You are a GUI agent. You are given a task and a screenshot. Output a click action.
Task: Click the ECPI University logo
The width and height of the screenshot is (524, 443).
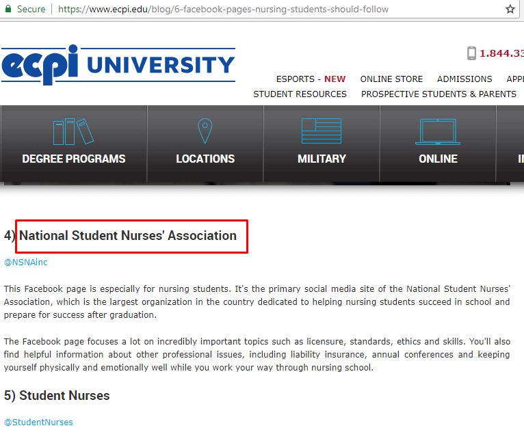[118, 64]
